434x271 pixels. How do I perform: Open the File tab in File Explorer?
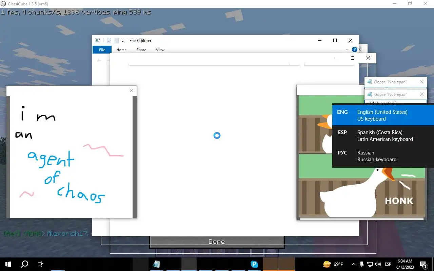(102, 50)
